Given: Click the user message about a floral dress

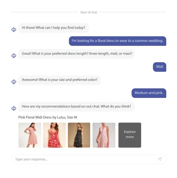Looking at the screenshot, I should coord(118,41).
